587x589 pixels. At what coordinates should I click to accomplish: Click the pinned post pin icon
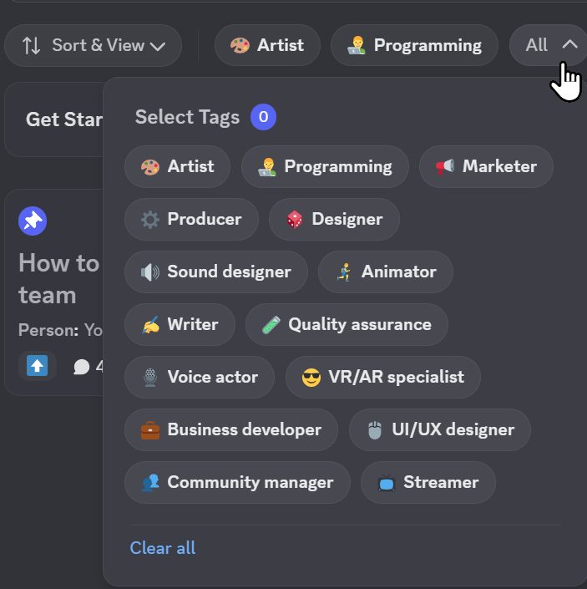click(x=33, y=221)
